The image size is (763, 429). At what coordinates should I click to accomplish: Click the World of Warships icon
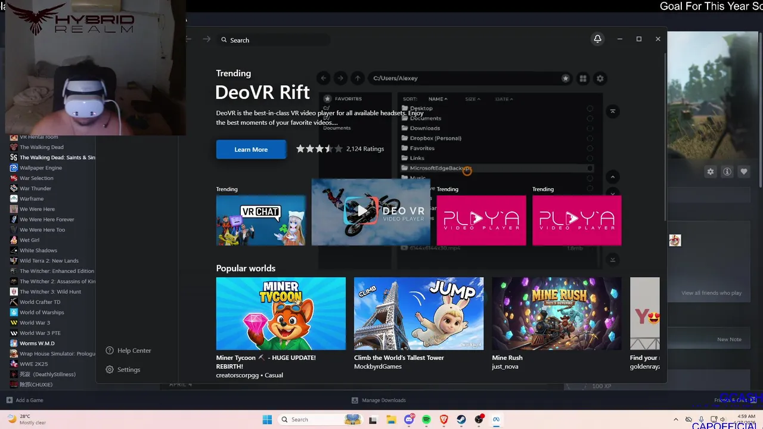[x=14, y=312]
